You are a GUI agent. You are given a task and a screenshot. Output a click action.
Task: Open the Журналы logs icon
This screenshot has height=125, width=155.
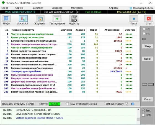tap(40, 19)
